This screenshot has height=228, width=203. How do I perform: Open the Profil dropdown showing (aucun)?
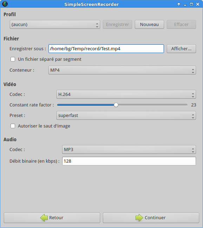click(55, 25)
